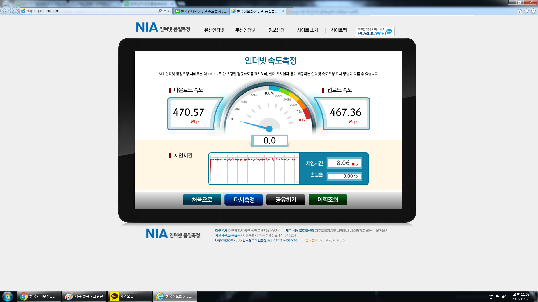Image resolution: width=538 pixels, height=302 pixels.
Task: Click the 처음으로 button
Action: (202, 200)
